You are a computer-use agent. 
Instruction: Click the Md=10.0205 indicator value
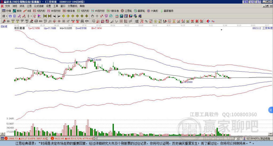[x=66, y=28]
